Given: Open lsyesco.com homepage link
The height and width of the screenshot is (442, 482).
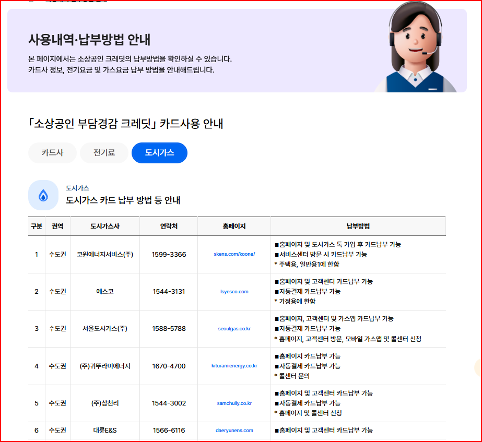Looking at the screenshot, I should [x=234, y=292].
